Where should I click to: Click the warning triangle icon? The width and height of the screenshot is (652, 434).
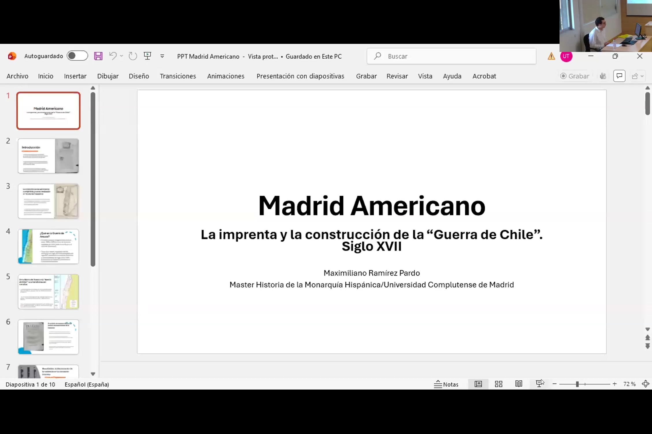click(551, 56)
